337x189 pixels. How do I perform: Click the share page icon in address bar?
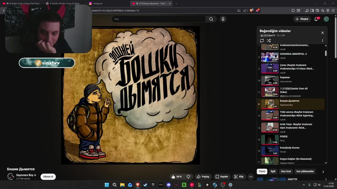click(245, 10)
